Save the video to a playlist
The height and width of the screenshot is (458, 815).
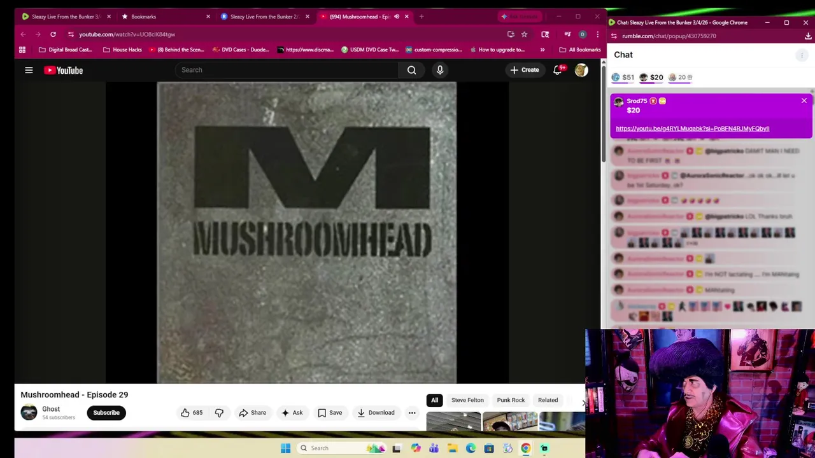329,413
